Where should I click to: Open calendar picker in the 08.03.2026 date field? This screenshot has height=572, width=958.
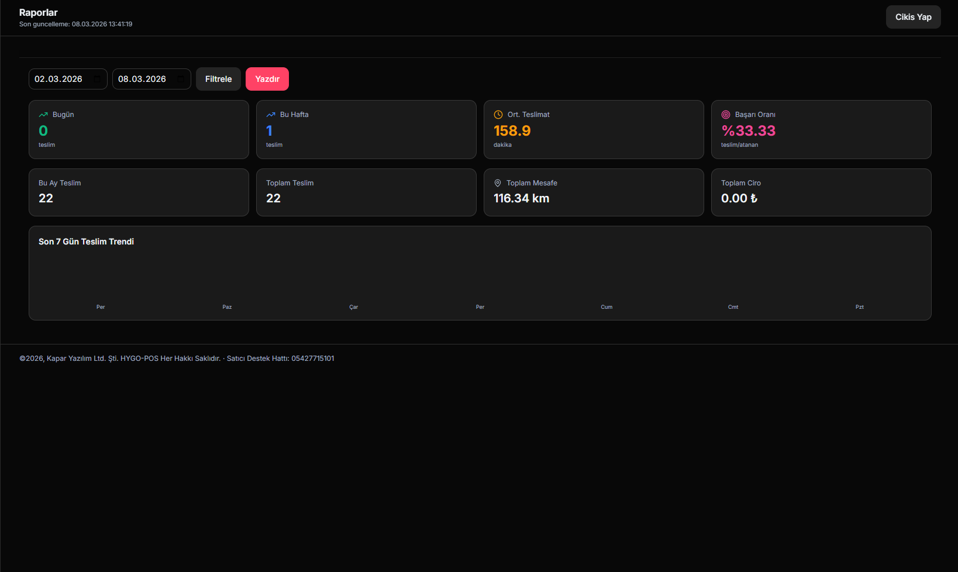tap(181, 79)
